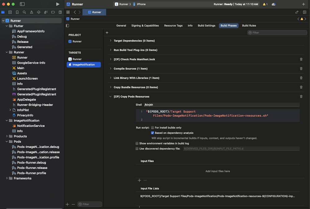Select NotificationService file in navigator
This screenshot has width=310, height=209.
(31, 126)
